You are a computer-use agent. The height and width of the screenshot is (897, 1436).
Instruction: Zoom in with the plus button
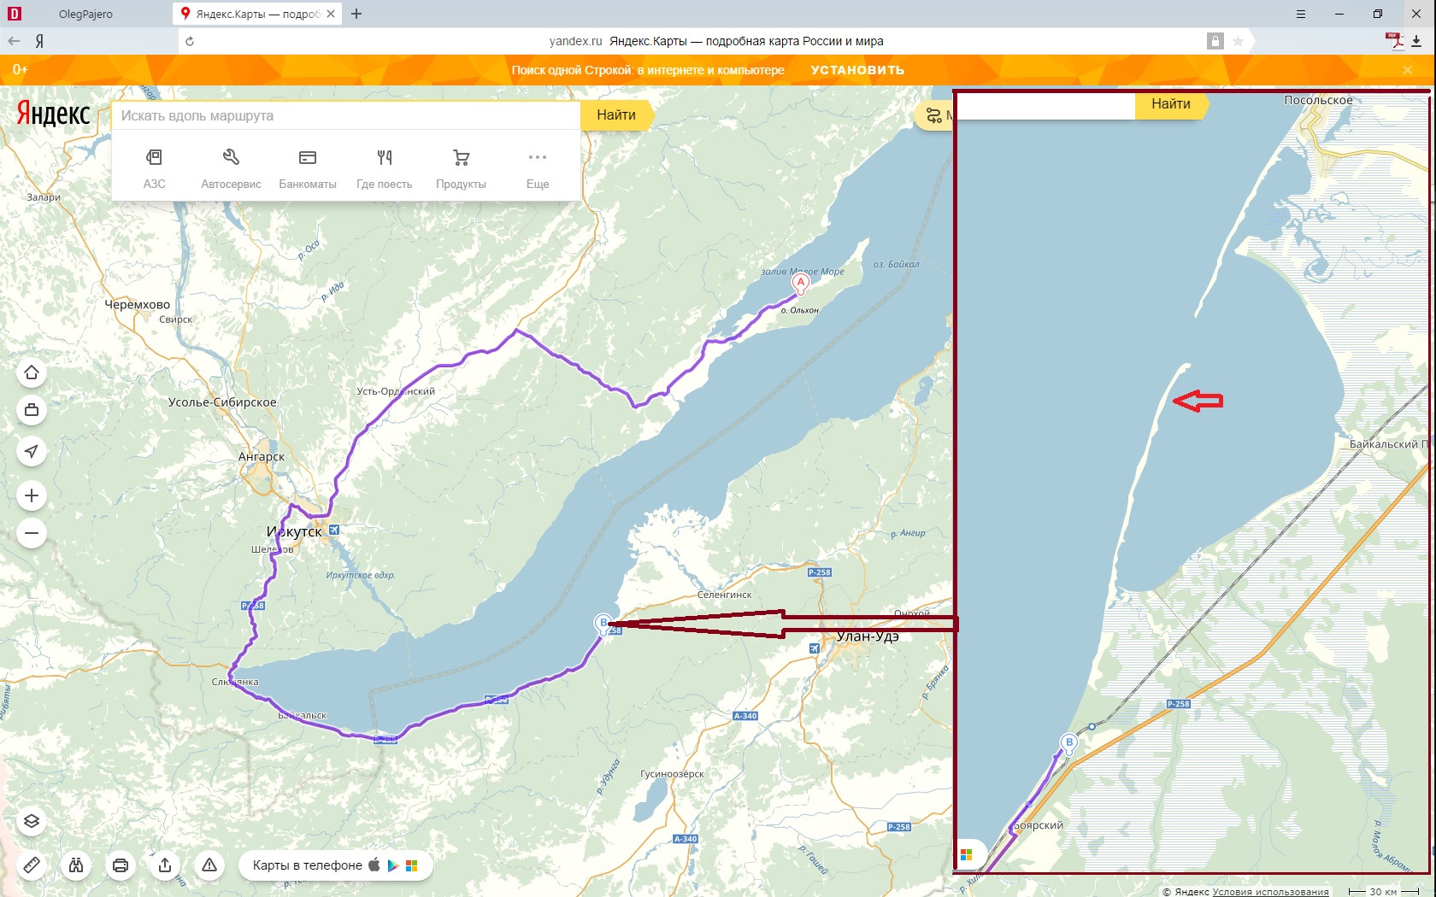32,495
